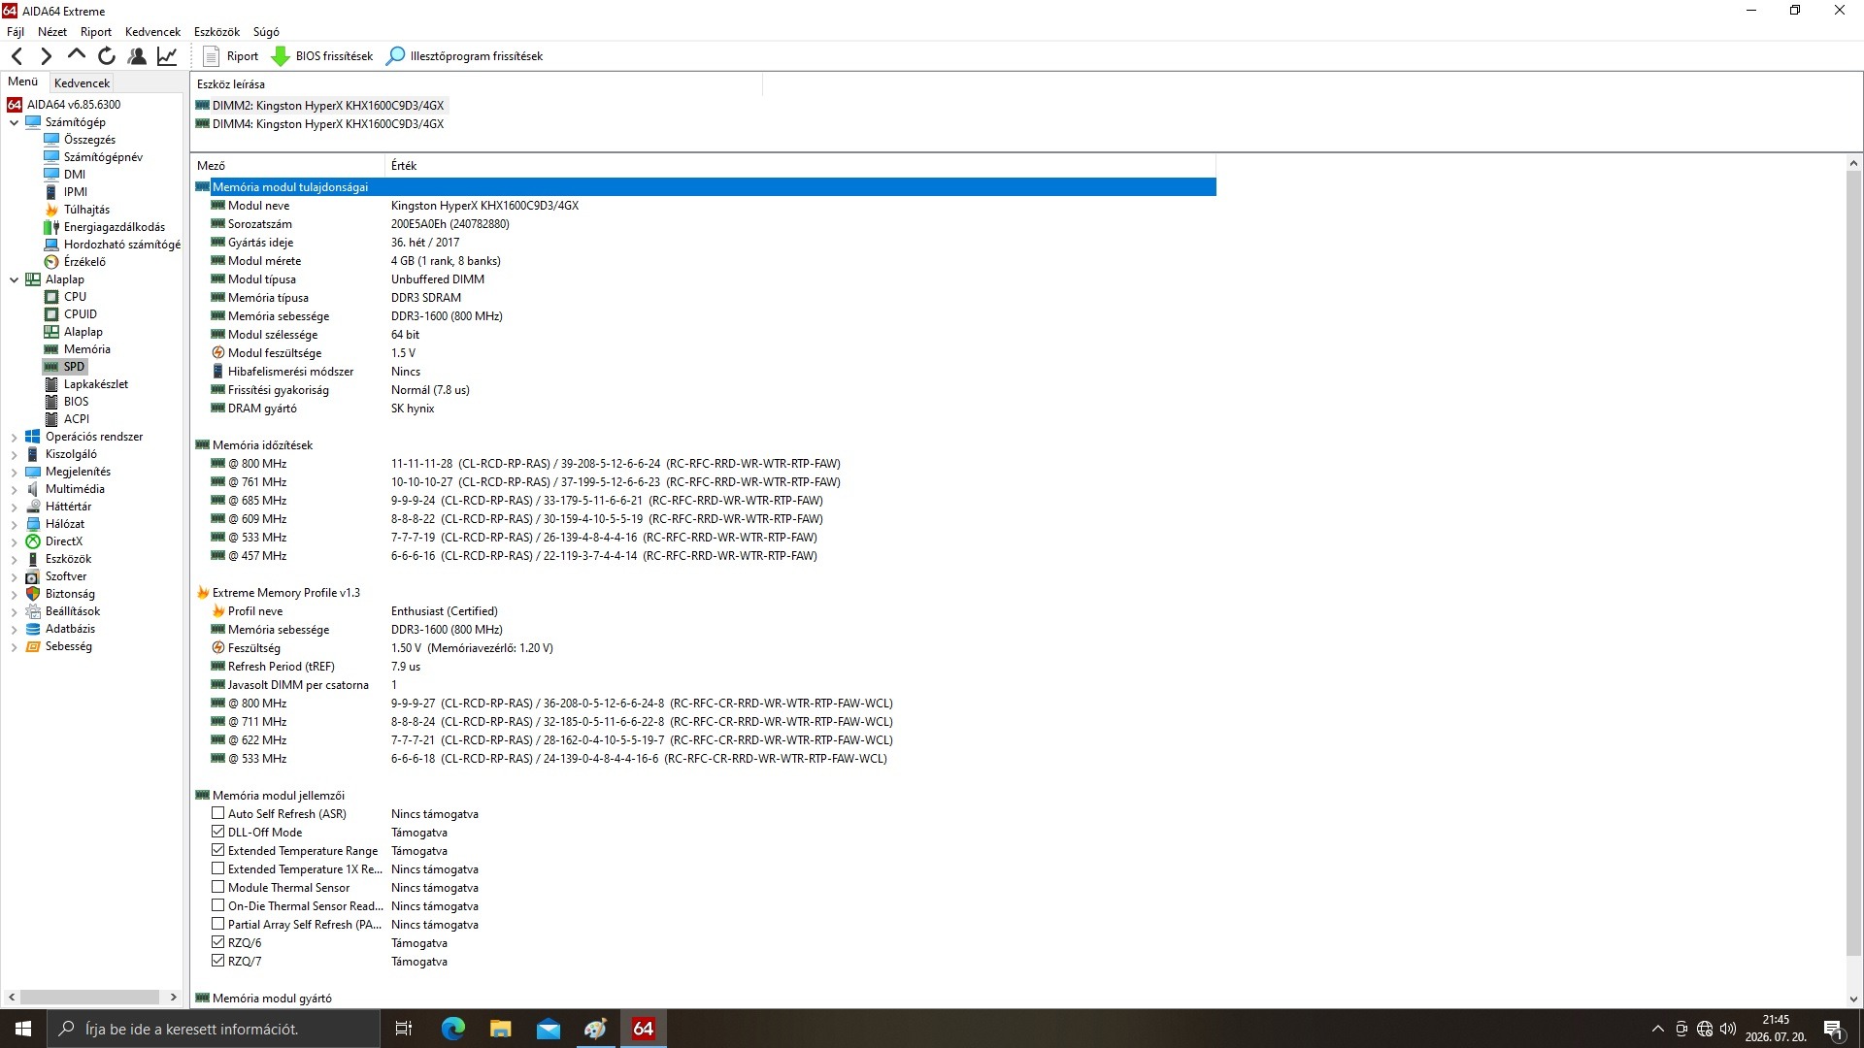Open the Riport menu

[96, 32]
